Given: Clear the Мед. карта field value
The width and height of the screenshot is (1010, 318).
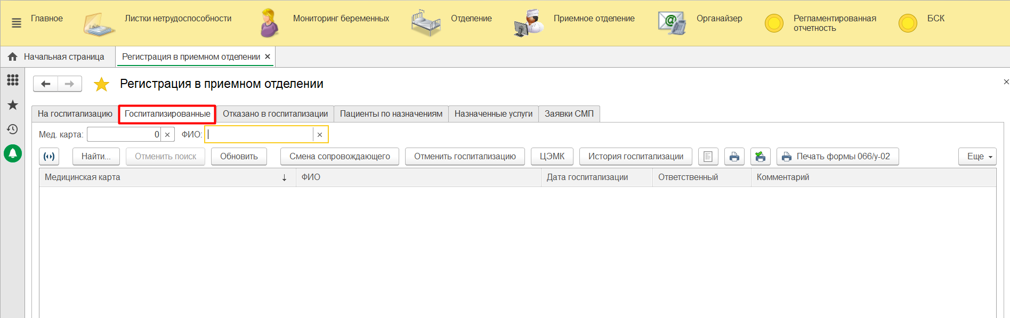Looking at the screenshot, I should [x=167, y=135].
